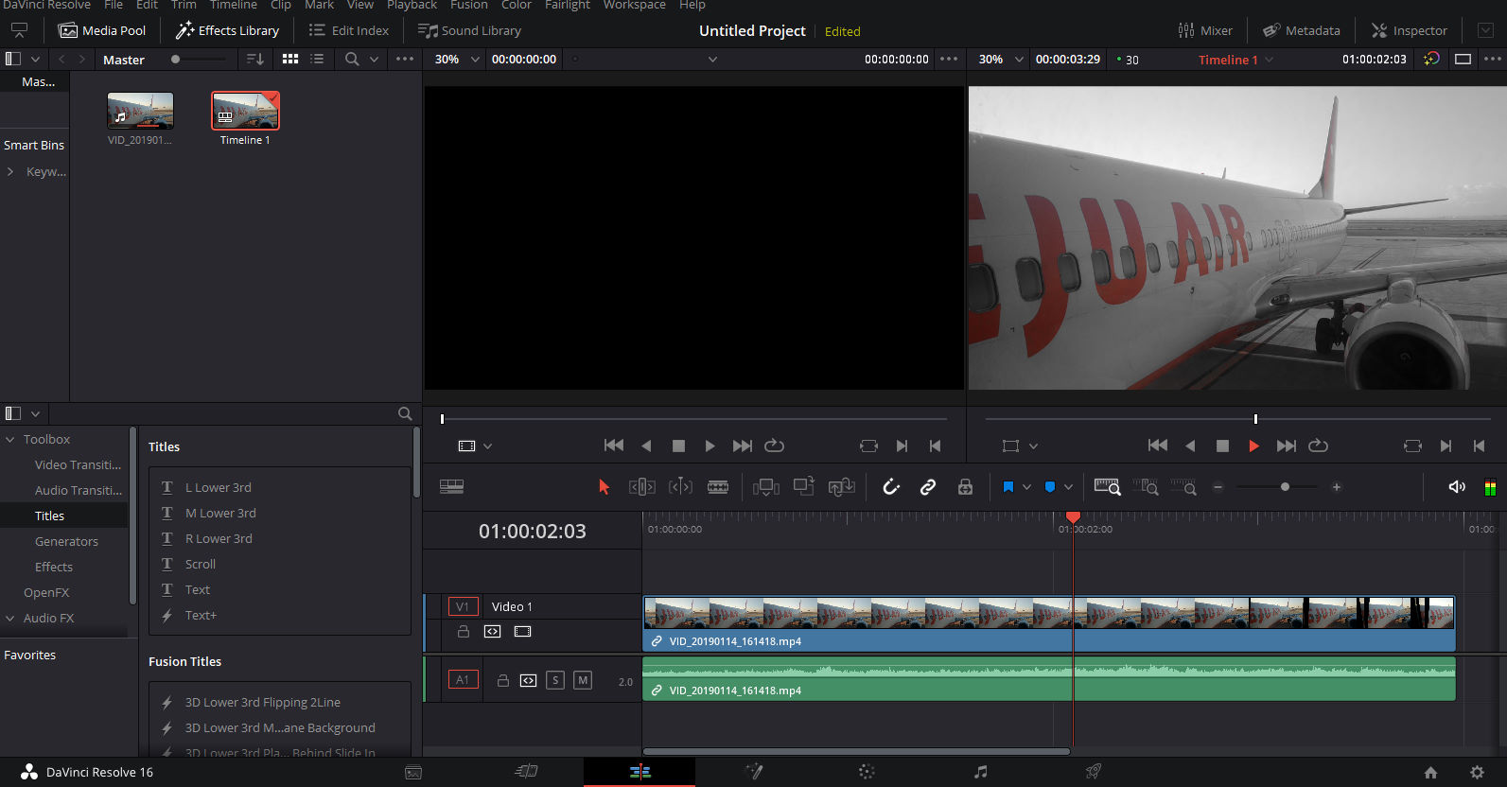Screen dimensions: 1507x787
Task: Mute the A1 audio track
Action: pyautogui.click(x=583, y=680)
